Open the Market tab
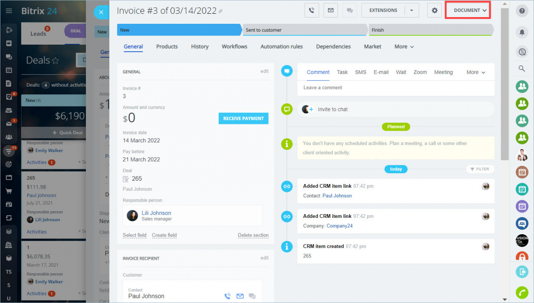The image size is (534, 303). [x=373, y=47]
